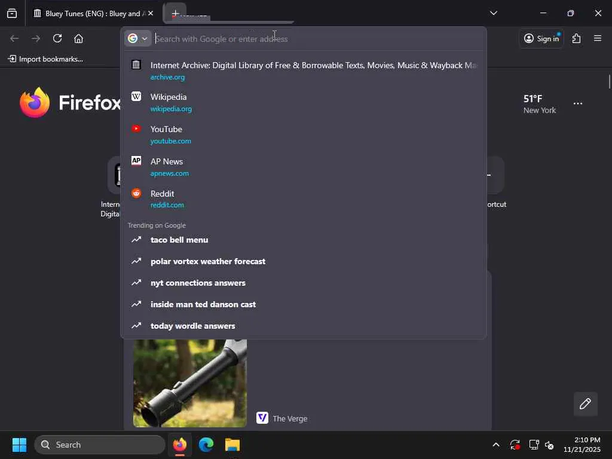Expand the list all tabs chevron
The height and width of the screenshot is (459, 612).
tap(493, 13)
